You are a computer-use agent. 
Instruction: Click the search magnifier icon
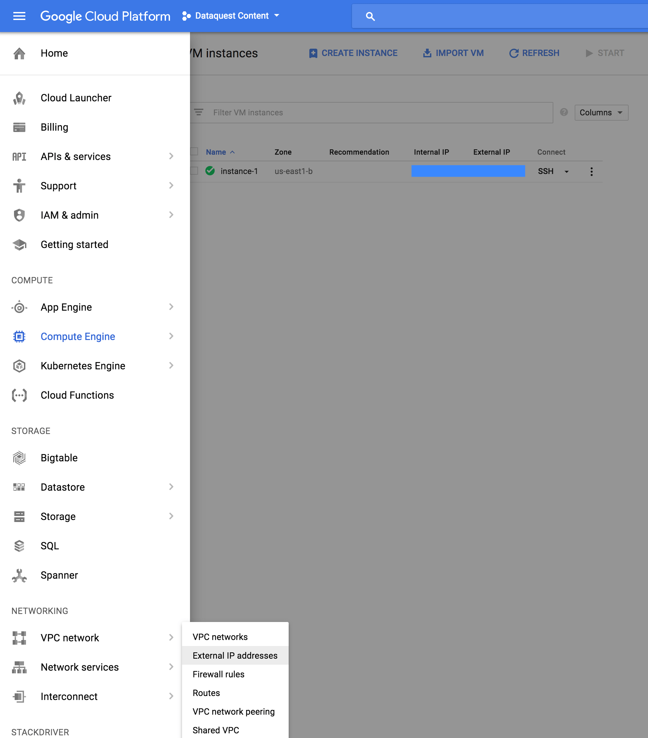point(370,16)
